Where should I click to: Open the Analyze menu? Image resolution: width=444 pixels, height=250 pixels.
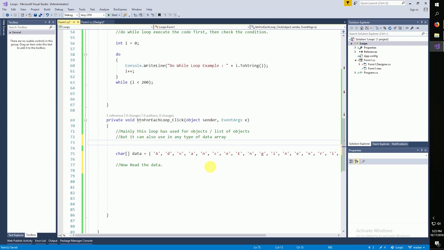(104, 9)
